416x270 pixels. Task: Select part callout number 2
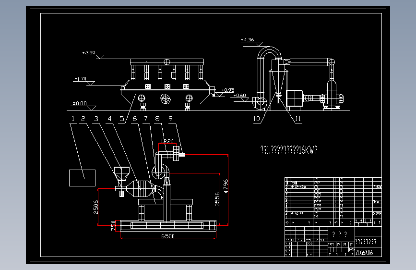[83, 119]
